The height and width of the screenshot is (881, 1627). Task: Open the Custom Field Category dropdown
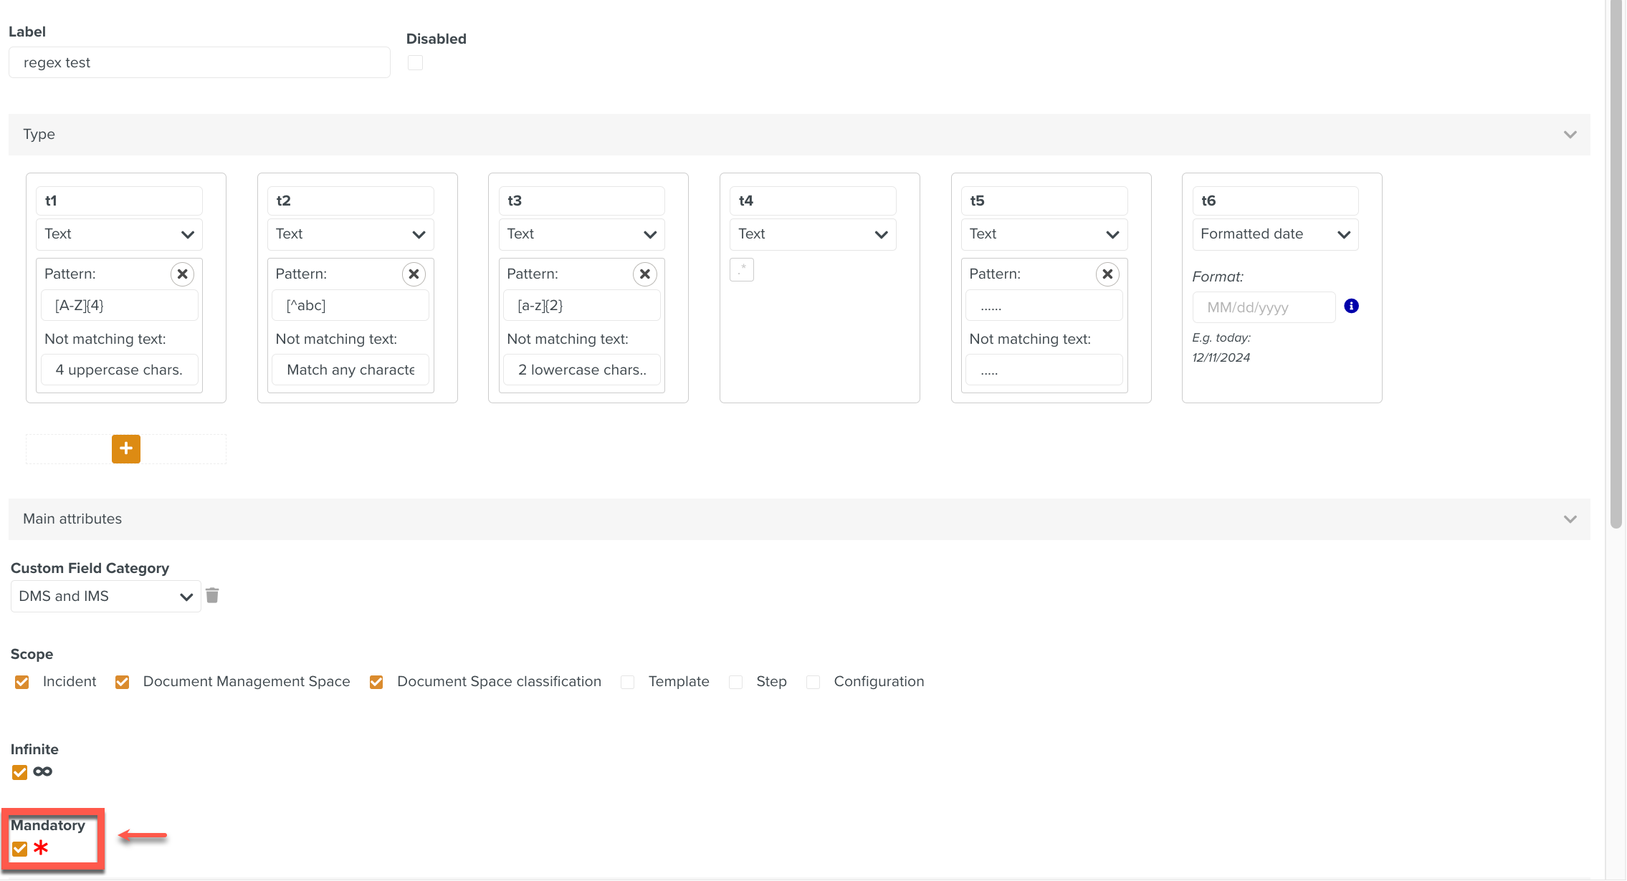[x=105, y=597]
